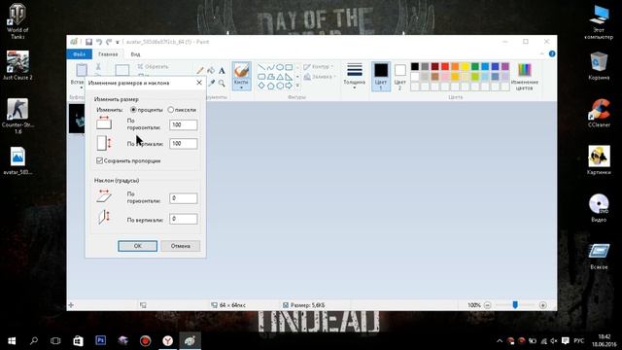Open CCleaner desktop shortcut

pos(599,113)
